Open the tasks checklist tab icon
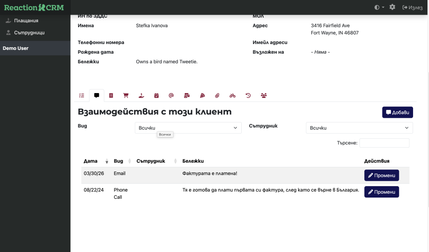The width and height of the screenshot is (429, 252). (82, 96)
